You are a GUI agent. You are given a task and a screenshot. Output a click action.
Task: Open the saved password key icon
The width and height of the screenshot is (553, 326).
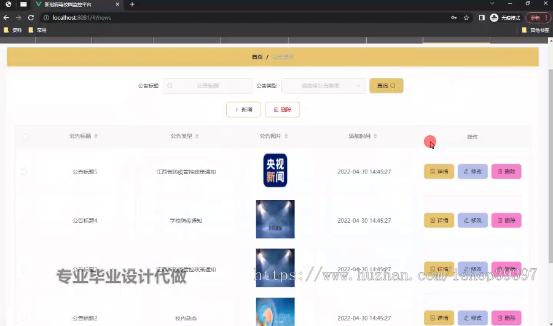[x=454, y=18]
